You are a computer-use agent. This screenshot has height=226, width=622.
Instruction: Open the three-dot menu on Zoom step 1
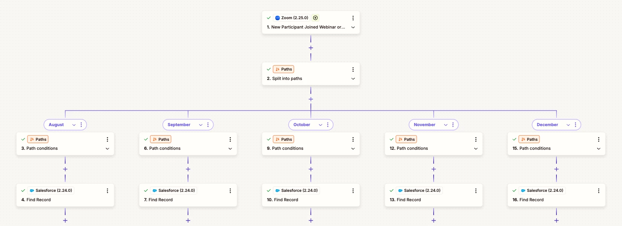[x=353, y=18]
